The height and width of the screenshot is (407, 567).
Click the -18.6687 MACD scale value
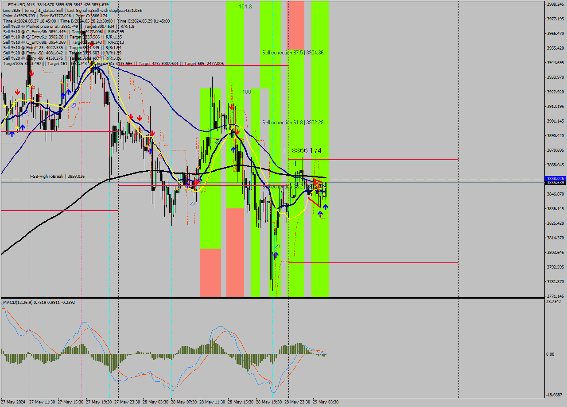pos(555,395)
